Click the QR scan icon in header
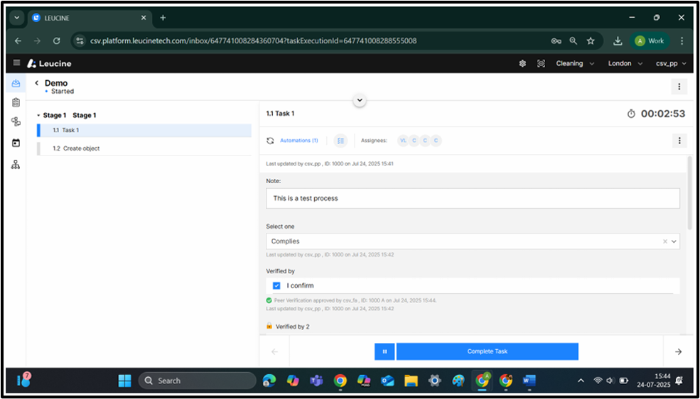 click(x=541, y=63)
